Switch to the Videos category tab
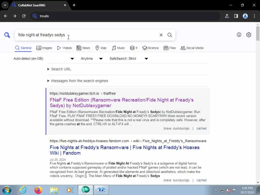 point(64,48)
